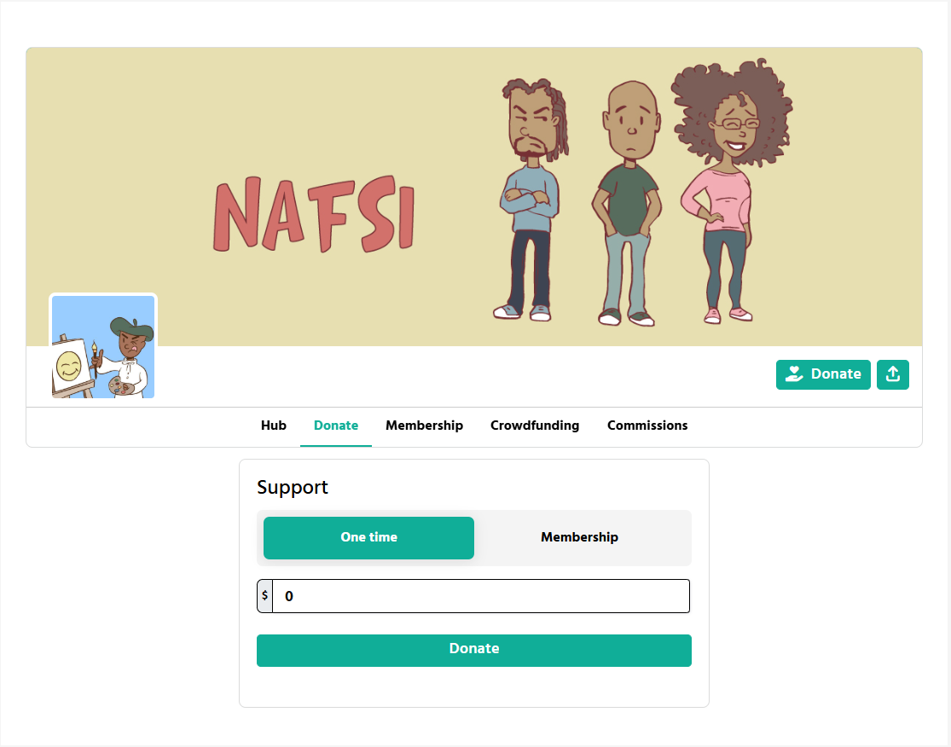
Task: Go to the Membership navigation tab
Action: 425,426
